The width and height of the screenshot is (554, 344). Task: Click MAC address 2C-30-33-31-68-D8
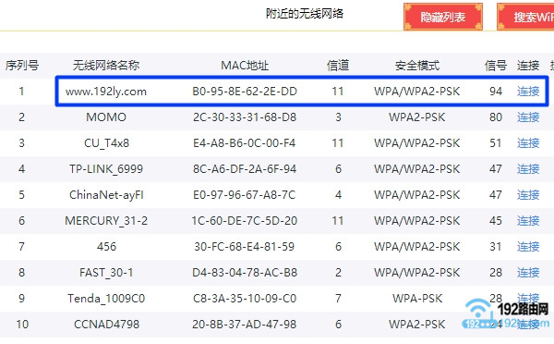tap(245, 117)
